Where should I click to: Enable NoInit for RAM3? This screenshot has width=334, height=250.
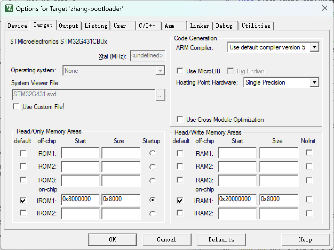point(309,180)
